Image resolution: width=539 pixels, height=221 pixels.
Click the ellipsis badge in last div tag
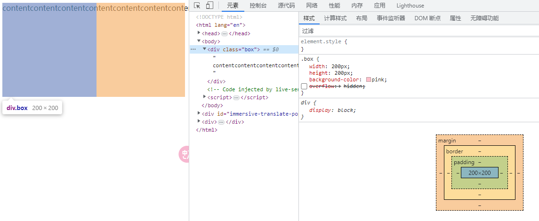221,122
